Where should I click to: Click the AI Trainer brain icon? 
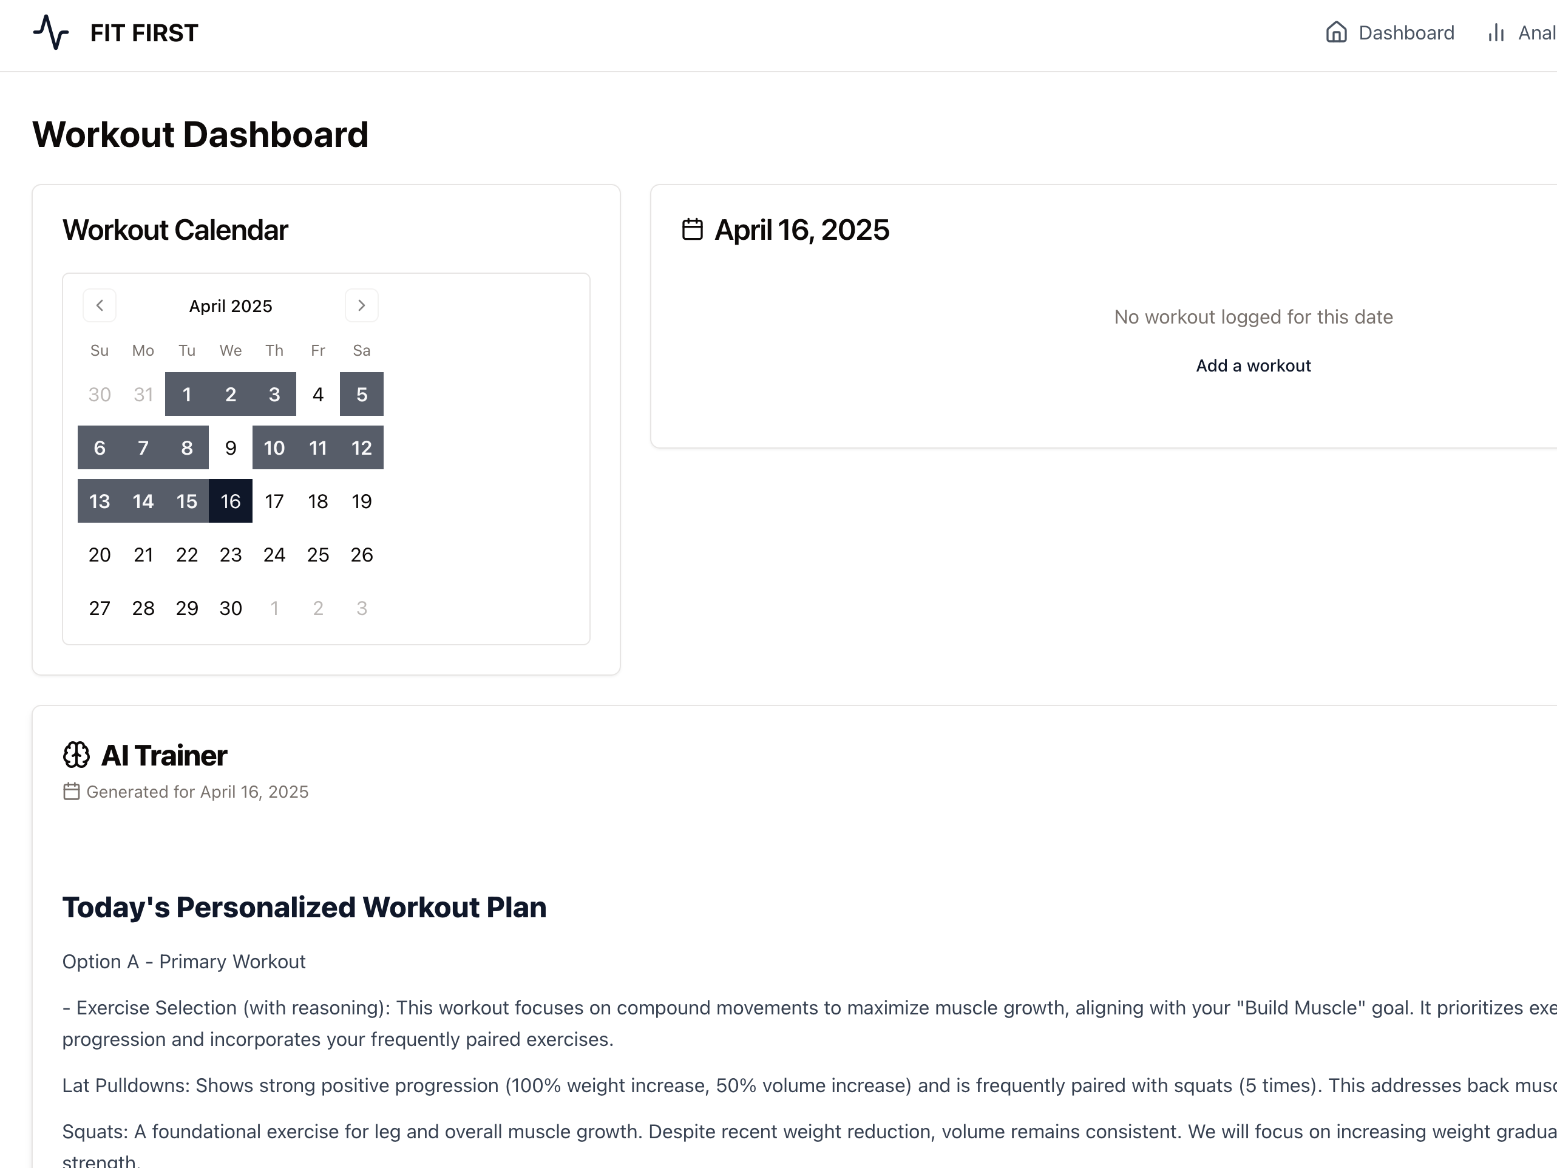point(76,755)
